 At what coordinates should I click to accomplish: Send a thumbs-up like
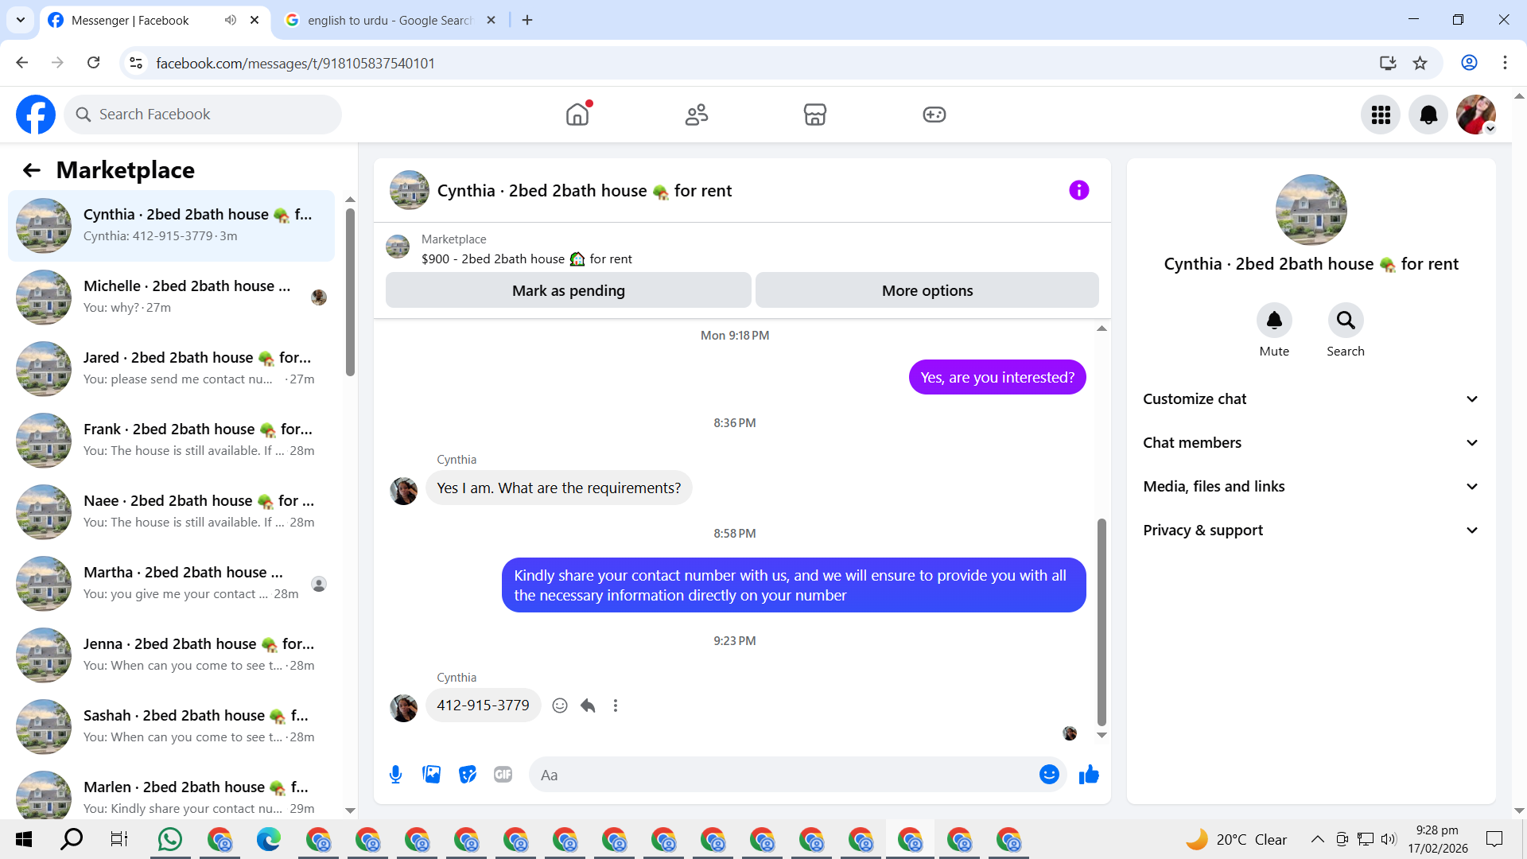pyautogui.click(x=1089, y=775)
